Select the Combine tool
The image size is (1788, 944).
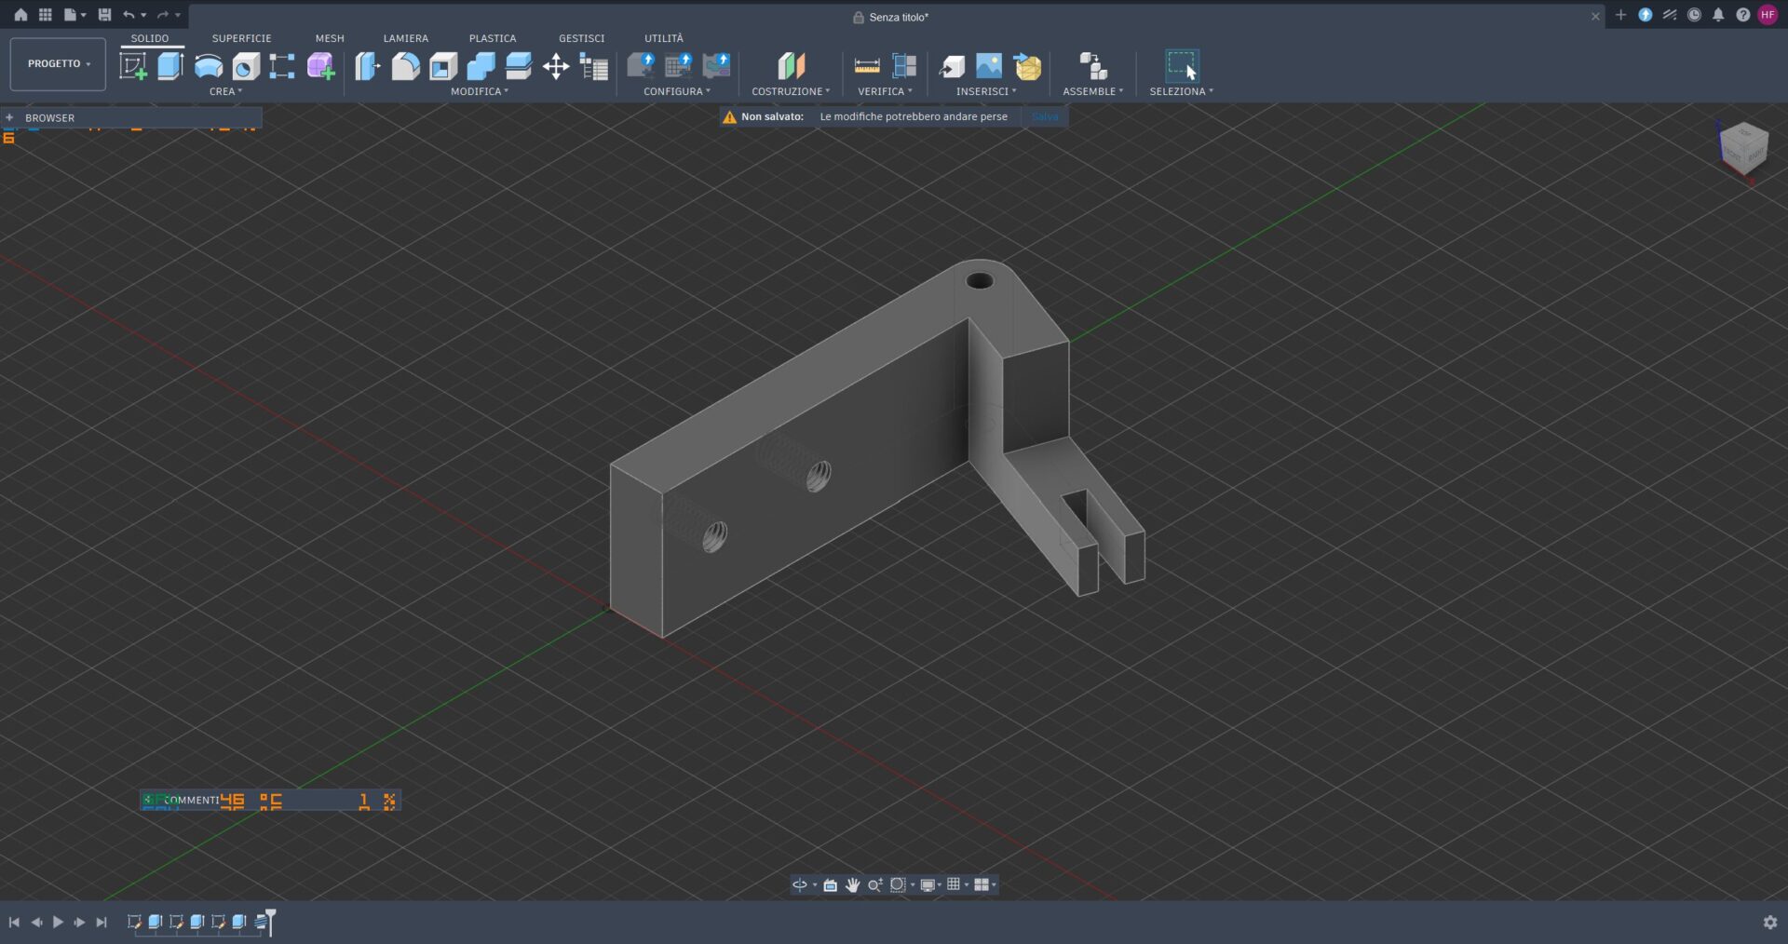[481, 66]
